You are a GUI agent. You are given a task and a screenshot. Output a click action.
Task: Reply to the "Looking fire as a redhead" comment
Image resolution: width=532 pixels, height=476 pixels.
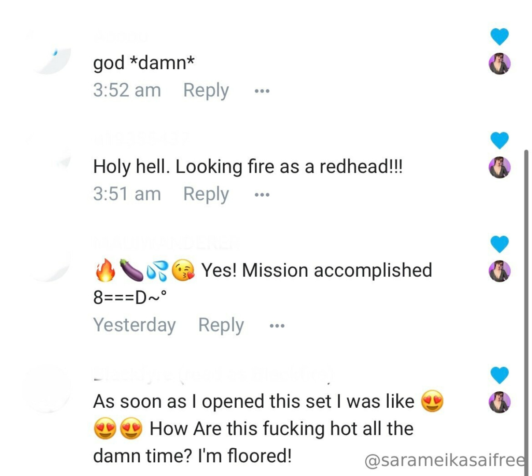[206, 194]
